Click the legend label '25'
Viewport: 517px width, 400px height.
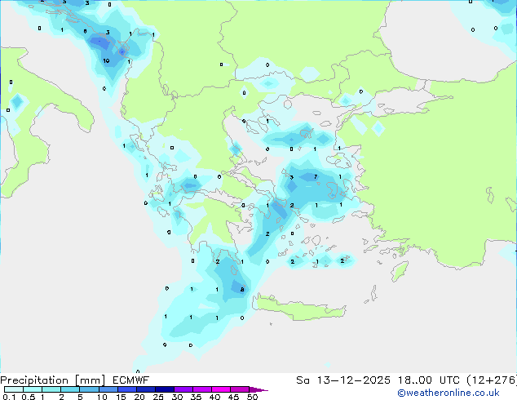(x=158, y=397)
